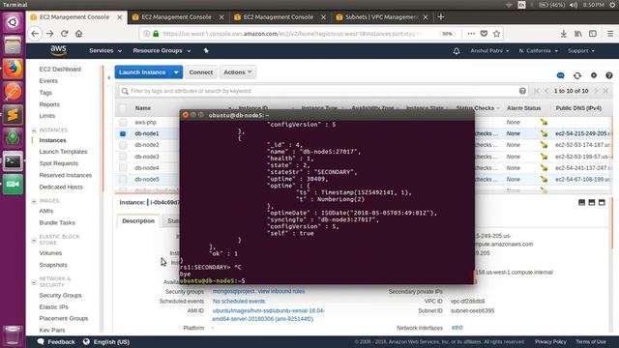This screenshot has width=619, height=348.
Task: Collapse the IMAGES sidebar section
Action: [34, 201]
